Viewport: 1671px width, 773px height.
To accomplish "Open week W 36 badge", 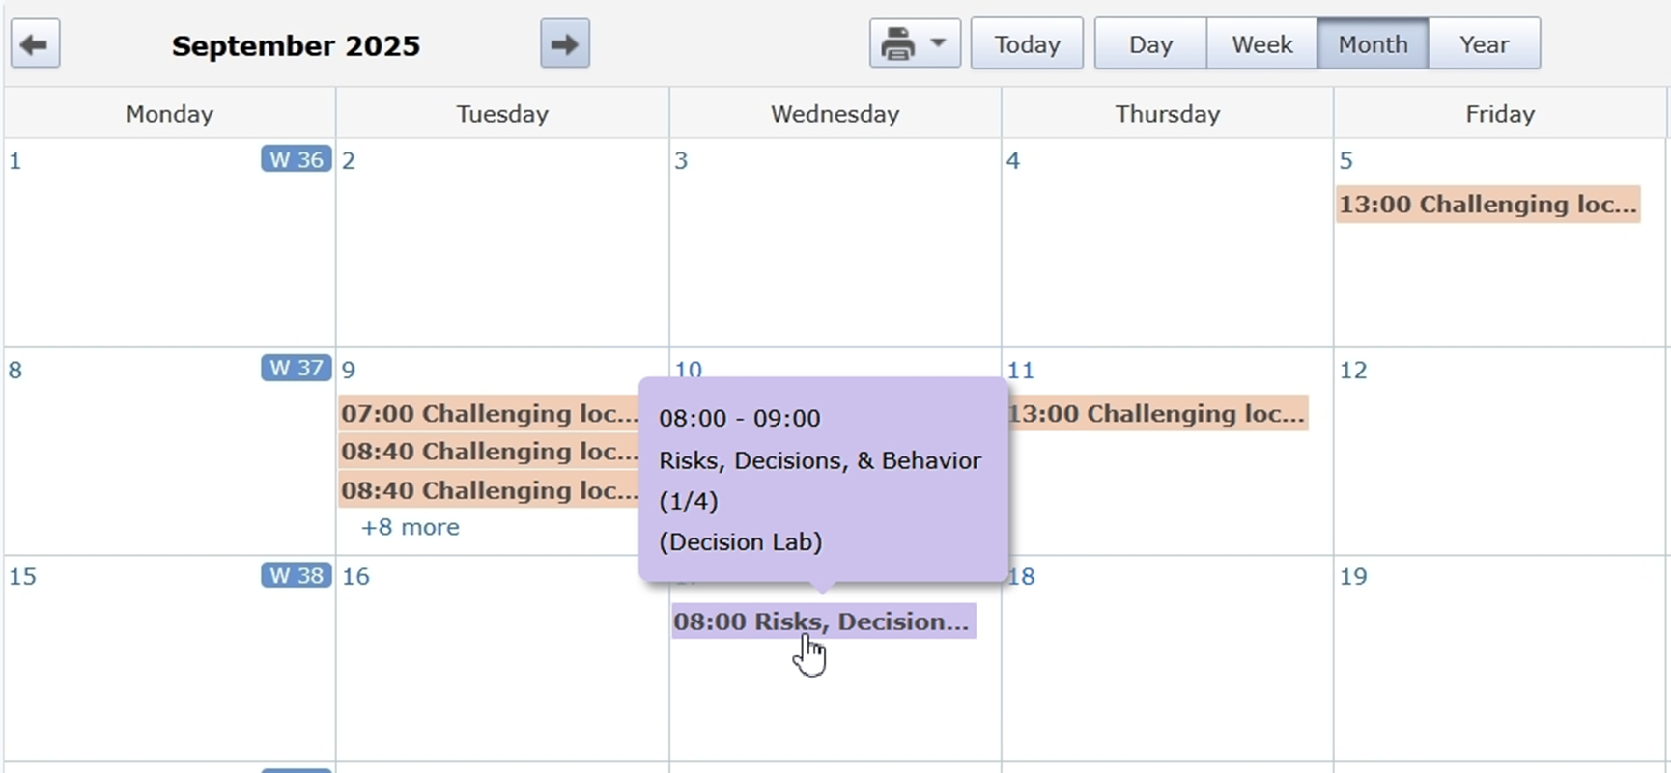I will (296, 159).
